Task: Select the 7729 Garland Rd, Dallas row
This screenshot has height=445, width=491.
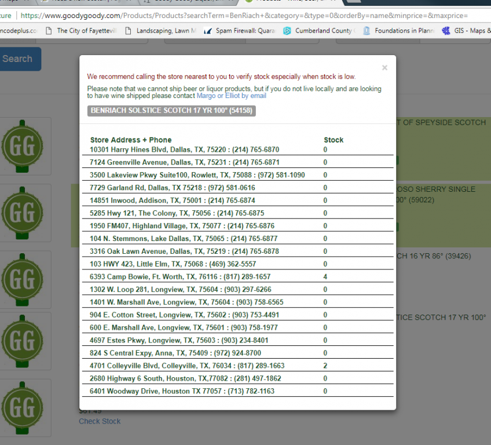Action: (x=237, y=188)
